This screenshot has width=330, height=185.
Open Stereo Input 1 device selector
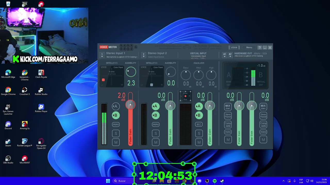point(102,55)
